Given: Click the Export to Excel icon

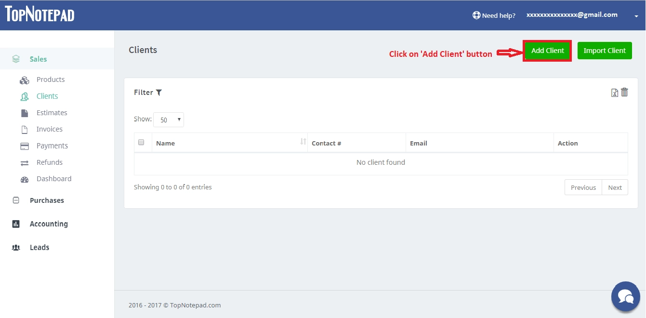Looking at the screenshot, I should [614, 92].
